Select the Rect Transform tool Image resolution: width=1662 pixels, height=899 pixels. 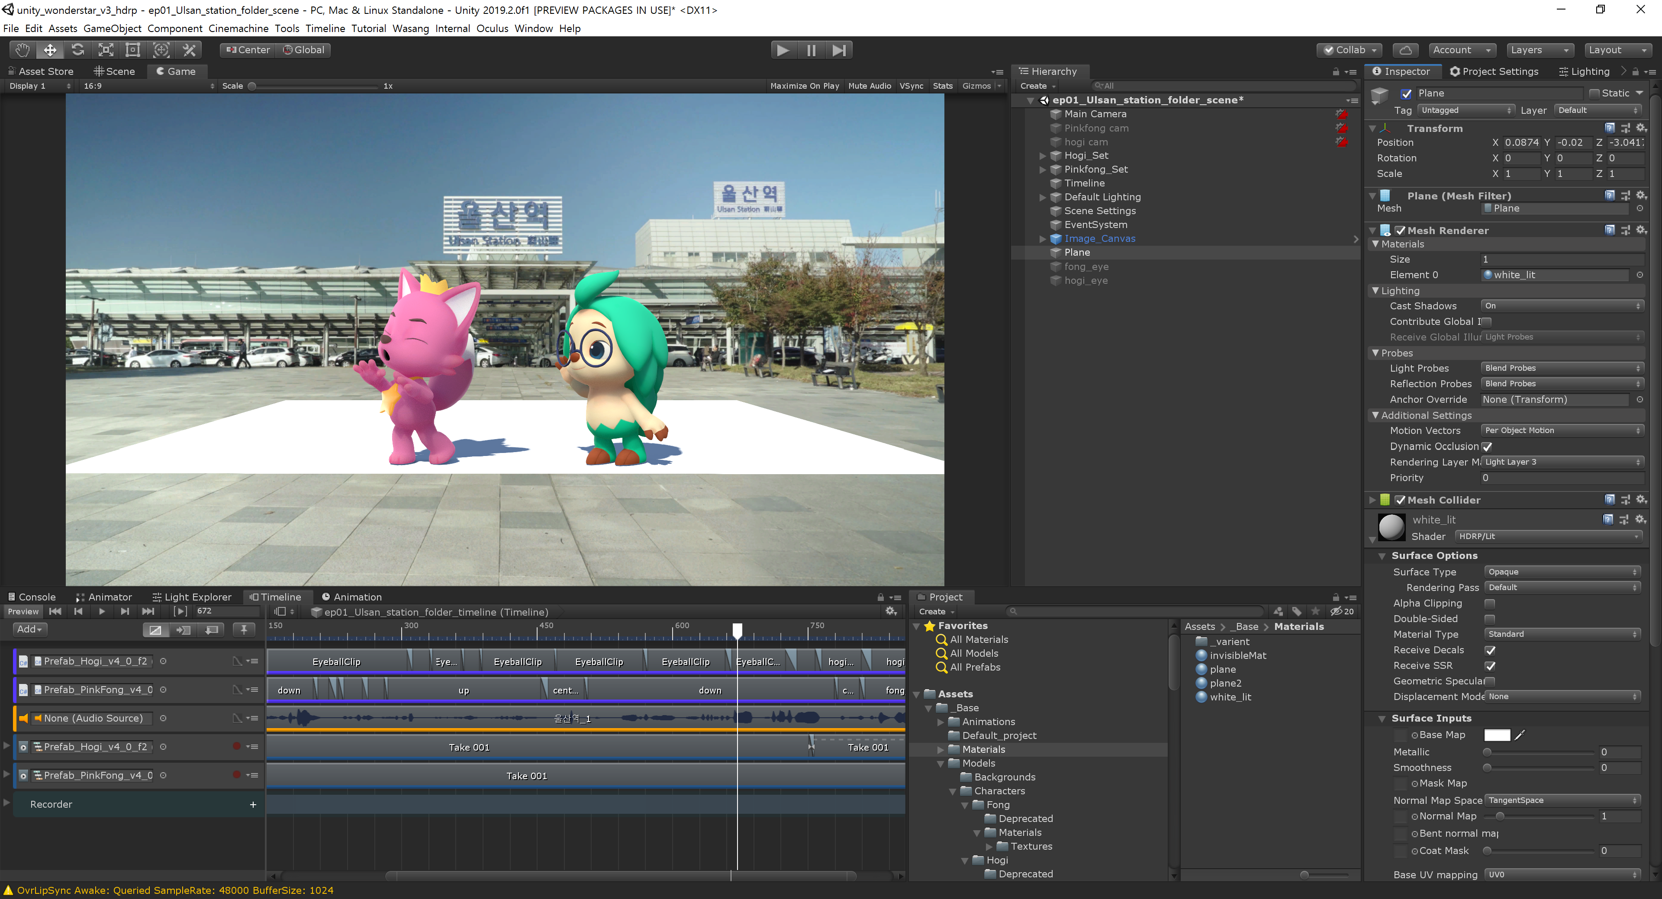[133, 50]
